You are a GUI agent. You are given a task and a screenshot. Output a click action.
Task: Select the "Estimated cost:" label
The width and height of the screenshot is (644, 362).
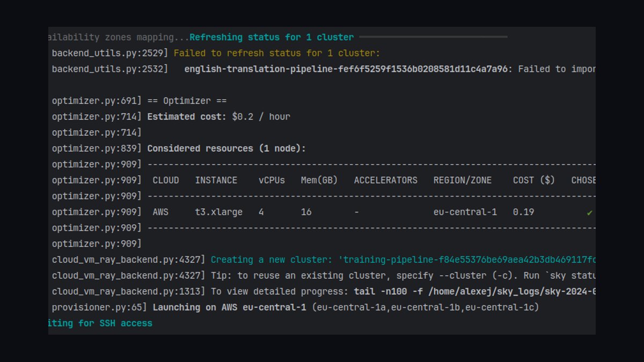187,116
